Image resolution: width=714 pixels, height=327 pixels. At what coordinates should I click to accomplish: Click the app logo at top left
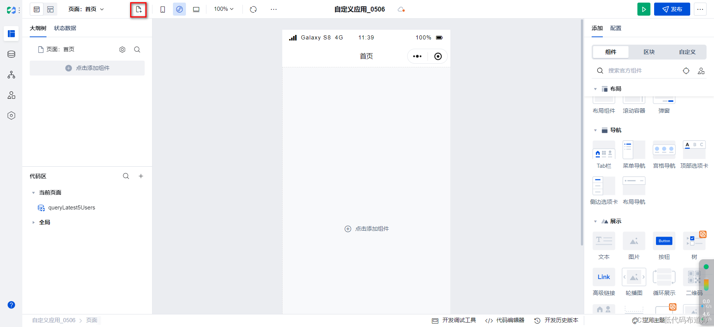pyautogui.click(x=11, y=10)
